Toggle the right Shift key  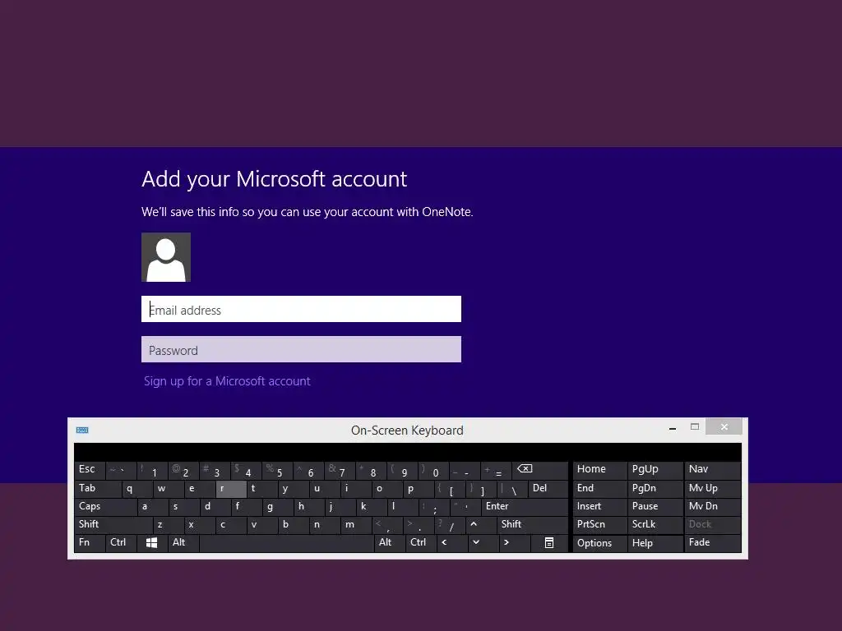pos(532,525)
